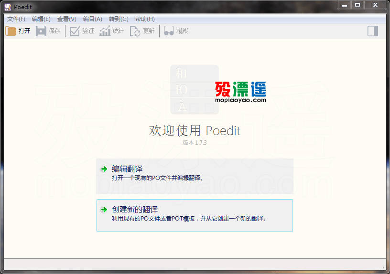Open the 编辑(E) menu
The height and width of the screenshot is (274, 390).
coord(41,19)
